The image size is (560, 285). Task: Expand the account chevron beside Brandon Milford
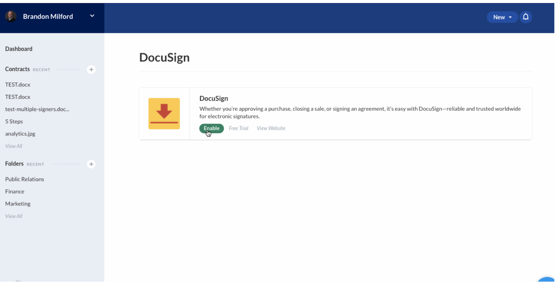coord(92,16)
